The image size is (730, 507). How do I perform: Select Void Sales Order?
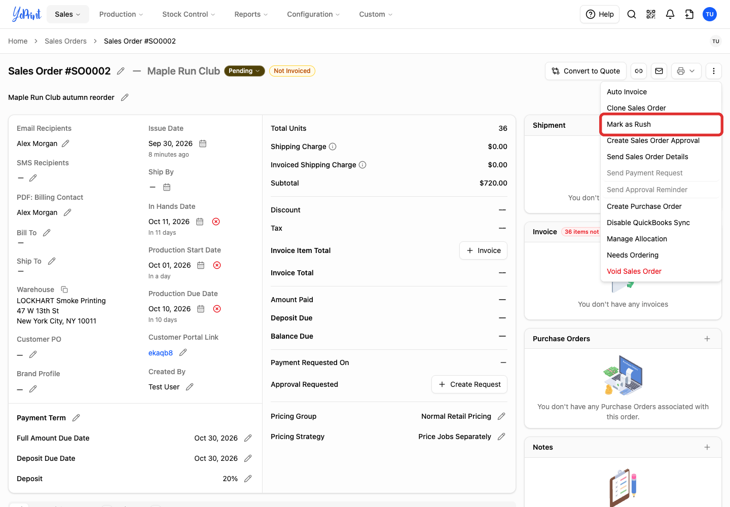pyautogui.click(x=661, y=271)
